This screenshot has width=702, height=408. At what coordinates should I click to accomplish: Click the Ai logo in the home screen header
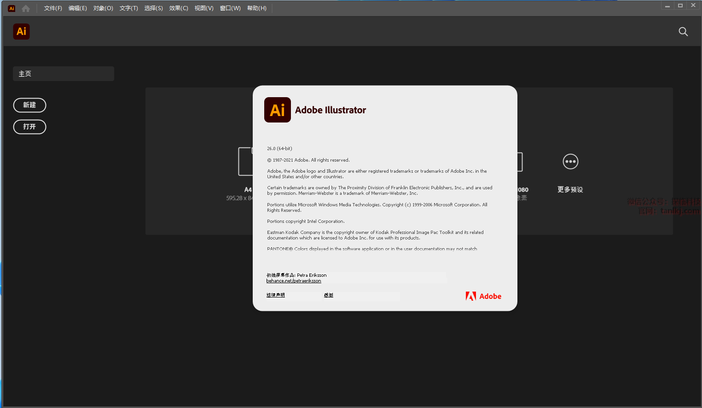(21, 31)
